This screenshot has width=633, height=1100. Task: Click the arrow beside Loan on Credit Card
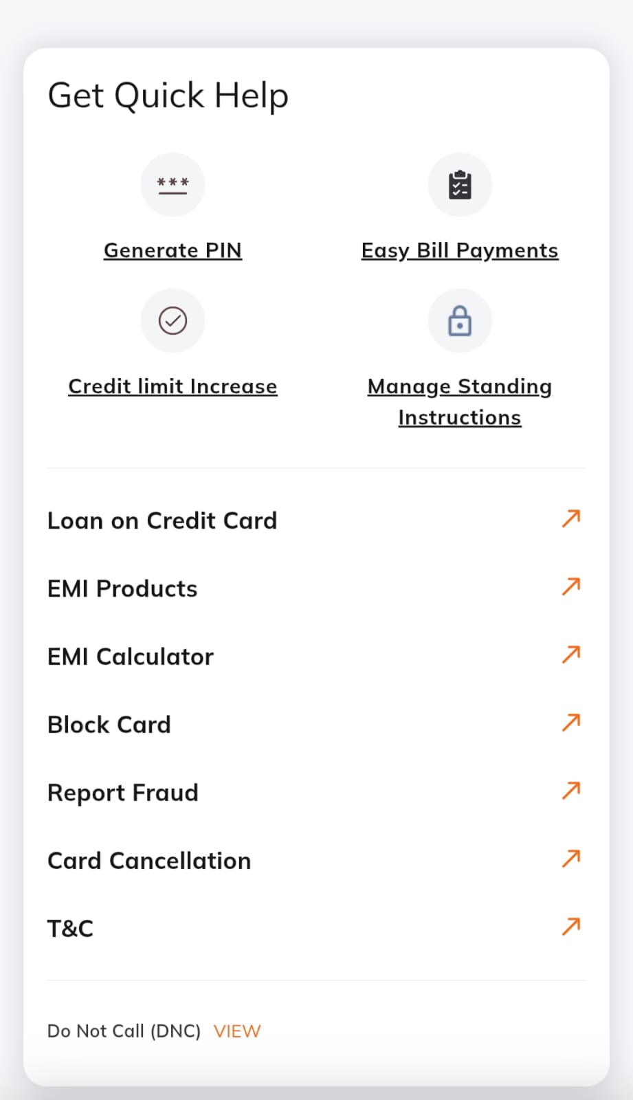(571, 518)
